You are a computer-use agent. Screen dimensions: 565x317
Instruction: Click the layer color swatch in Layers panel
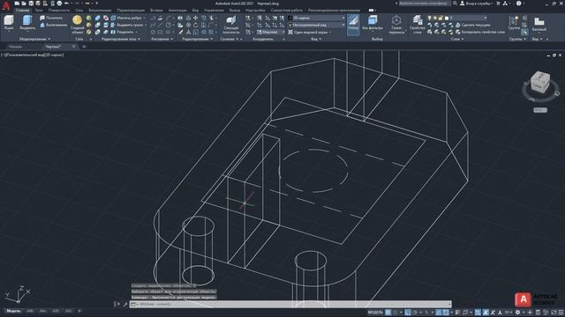point(447,18)
